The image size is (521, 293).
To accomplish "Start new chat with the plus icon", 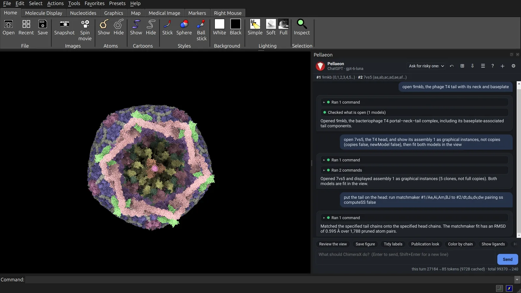I will click(502, 66).
